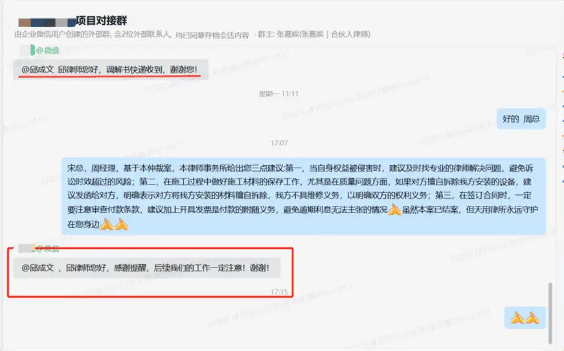Viewport: 564px width, 351px height.
Task: Select the long 宋总，周经理 advice message
Action: (x=304, y=196)
